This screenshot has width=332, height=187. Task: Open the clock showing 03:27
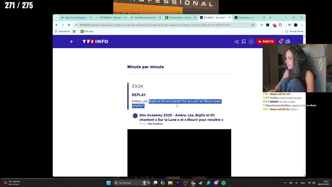tap(323, 183)
